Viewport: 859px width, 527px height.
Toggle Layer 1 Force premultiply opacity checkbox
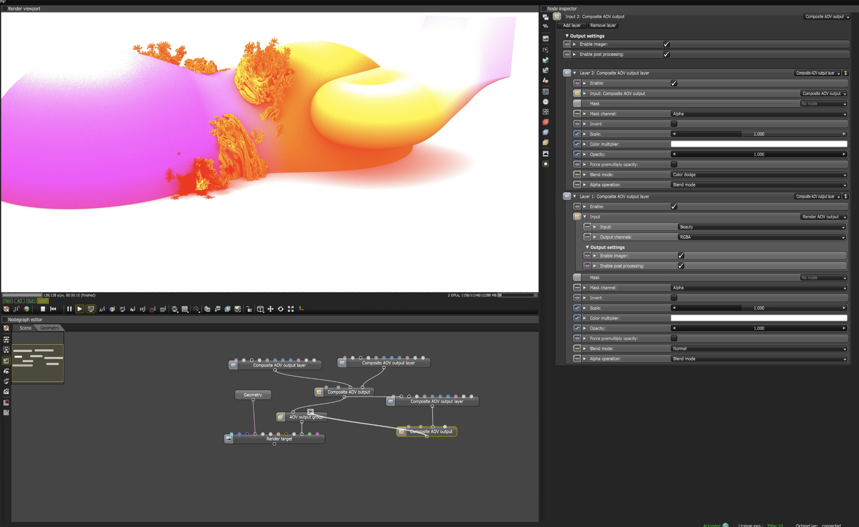pyautogui.click(x=674, y=338)
